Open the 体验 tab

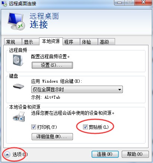[89, 42]
